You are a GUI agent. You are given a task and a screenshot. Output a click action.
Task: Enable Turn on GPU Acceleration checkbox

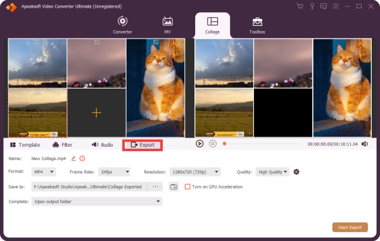click(187, 187)
